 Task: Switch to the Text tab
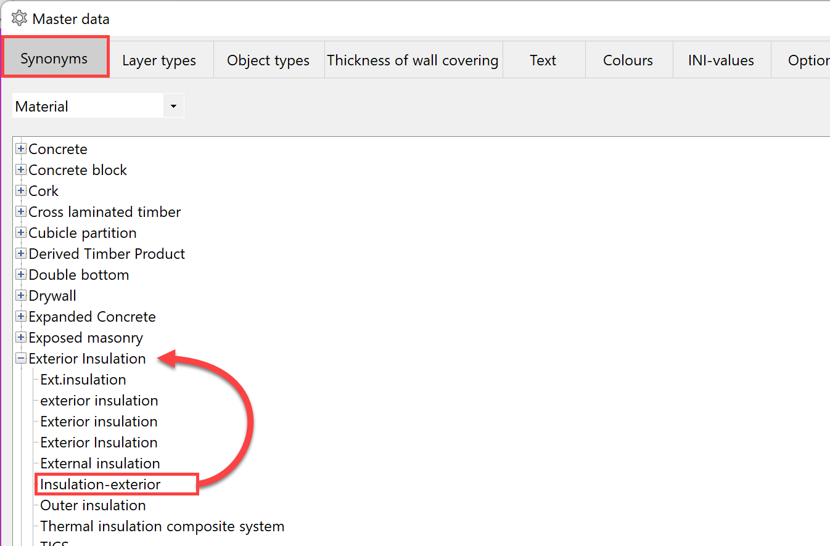pos(543,60)
